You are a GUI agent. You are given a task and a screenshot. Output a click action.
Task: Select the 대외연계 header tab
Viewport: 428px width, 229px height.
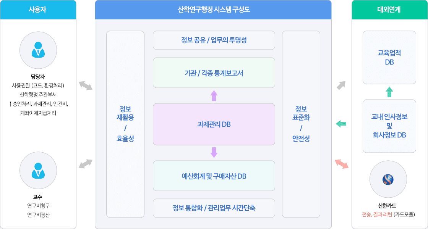tap(389, 10)
